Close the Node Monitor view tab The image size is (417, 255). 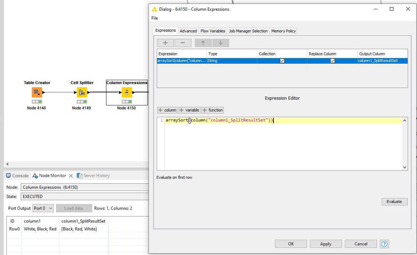click(x=71, y=176)
